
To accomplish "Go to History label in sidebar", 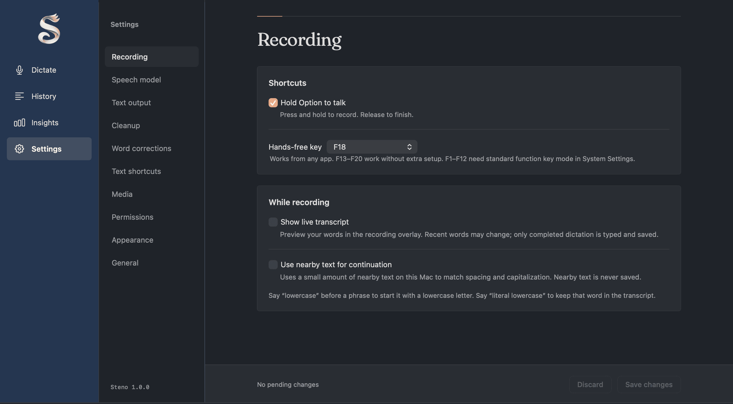I will pos(44,96).
